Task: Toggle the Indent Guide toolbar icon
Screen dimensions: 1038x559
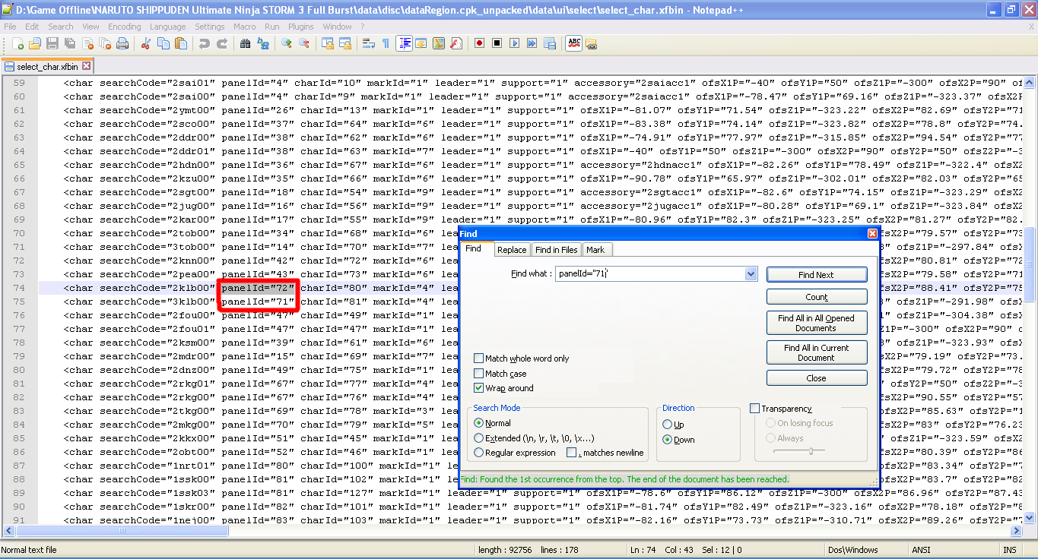Action: pyautogui.click(x=404, y=43)
